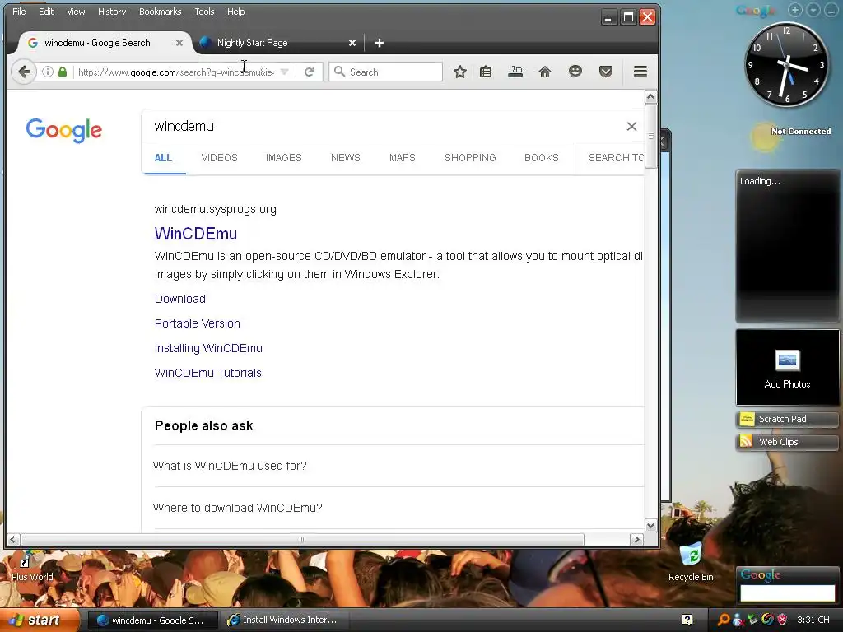
Task: Save page to Pocket
Action: point(606,72)
